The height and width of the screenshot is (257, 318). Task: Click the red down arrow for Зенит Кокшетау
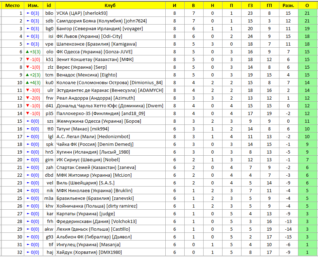click(28, 59)
